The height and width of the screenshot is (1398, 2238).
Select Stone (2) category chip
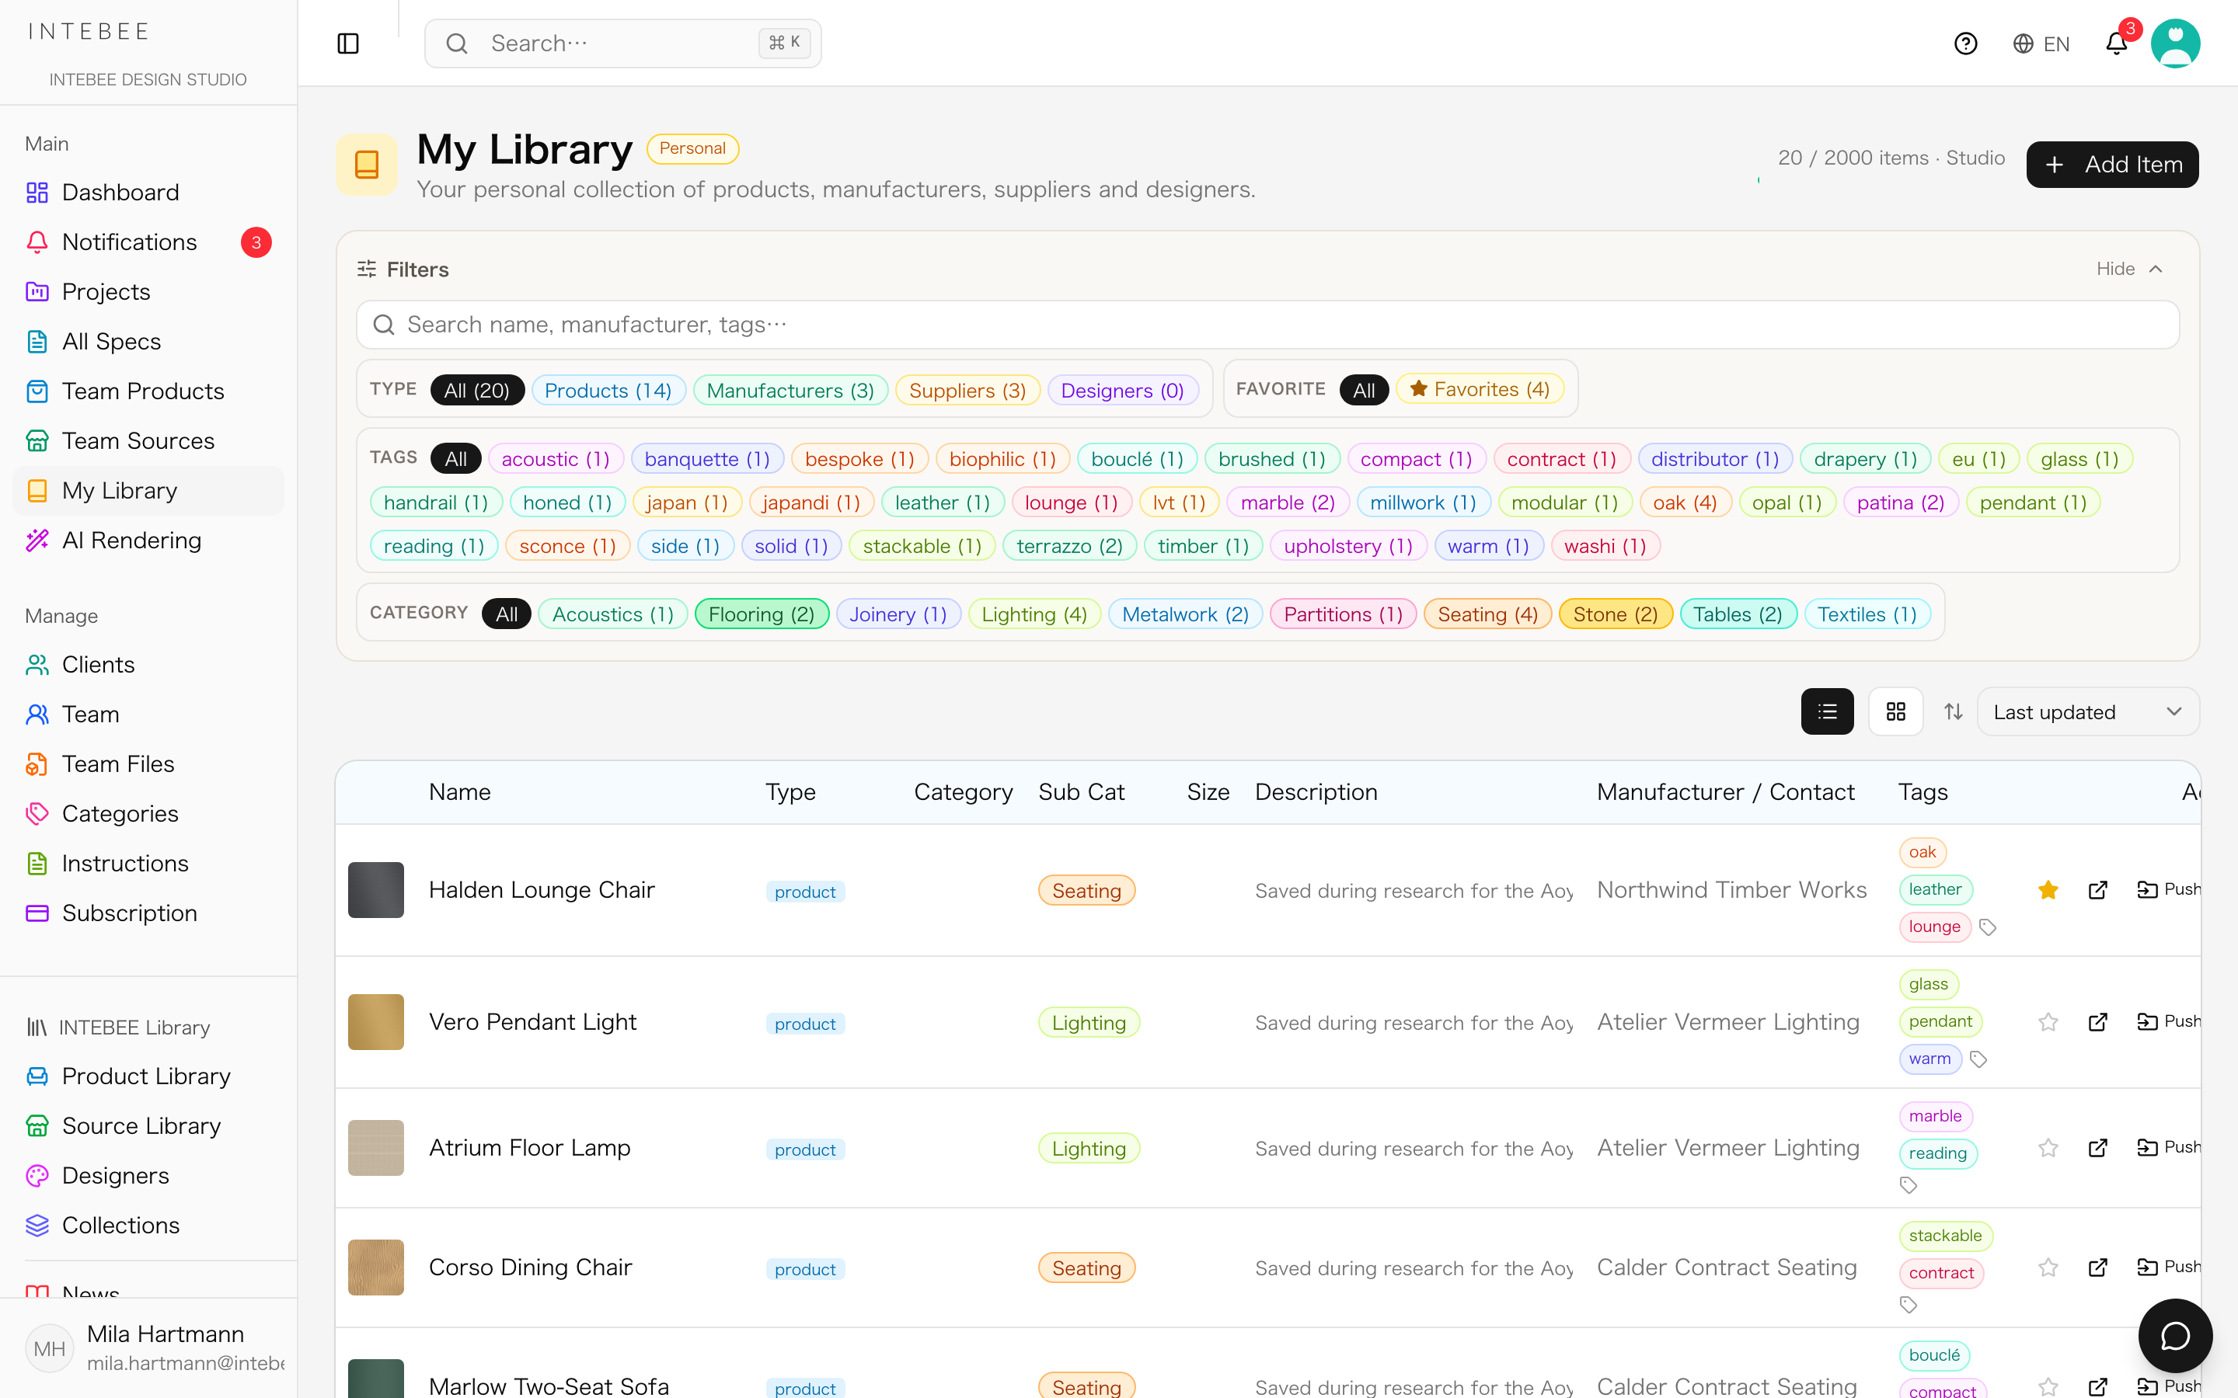point(1615,614)
